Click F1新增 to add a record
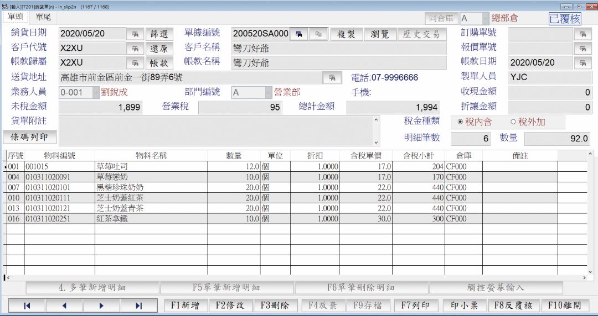 pos(185,306)
